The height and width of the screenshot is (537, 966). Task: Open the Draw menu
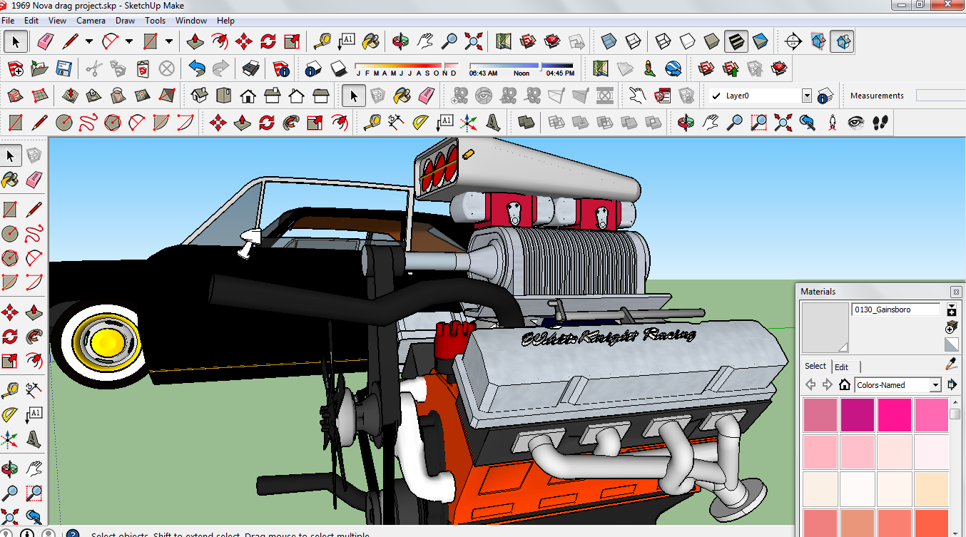point(125,21)
